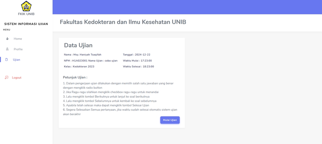The height and width of the screenshot is (144, 322).
Task: Click the MENU section label
Action: coord(7,30)
